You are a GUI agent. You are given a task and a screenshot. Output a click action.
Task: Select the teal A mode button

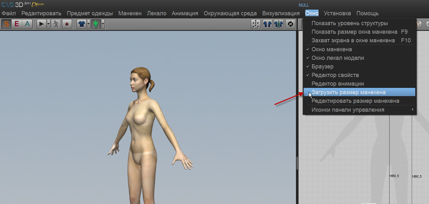27,24
